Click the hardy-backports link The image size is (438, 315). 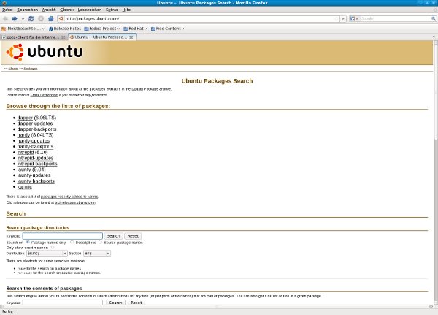36,147
